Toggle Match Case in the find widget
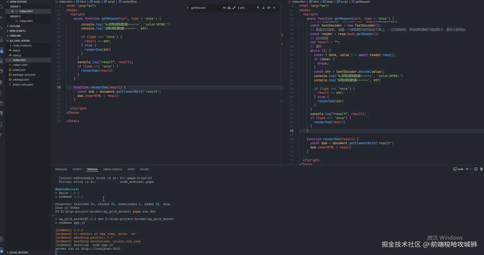The width and height of the screenshot is (484, 255). tap(224, 8)
